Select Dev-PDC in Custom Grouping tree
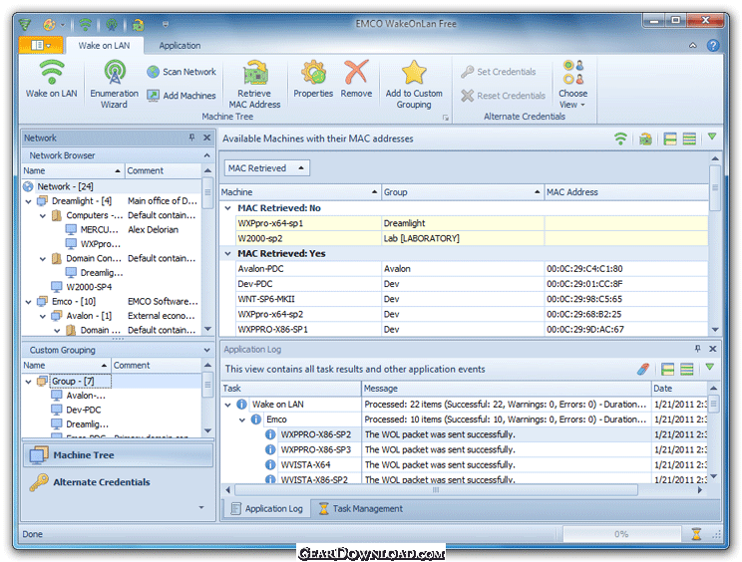 click(x=84, y=410)
